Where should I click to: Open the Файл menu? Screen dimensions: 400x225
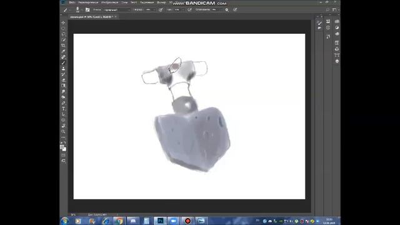click(x=72, y=2)
